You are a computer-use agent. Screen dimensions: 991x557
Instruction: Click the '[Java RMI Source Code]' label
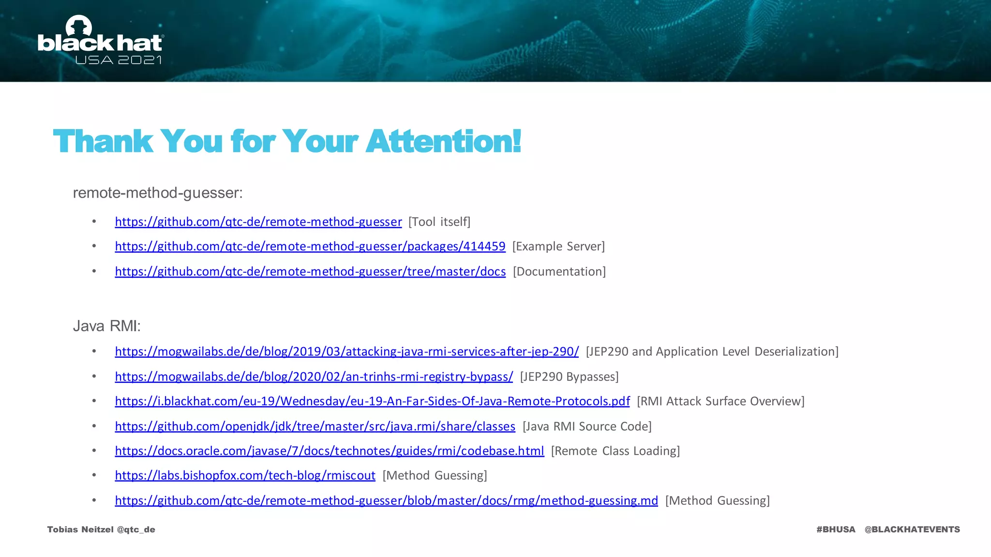[587, 426]
